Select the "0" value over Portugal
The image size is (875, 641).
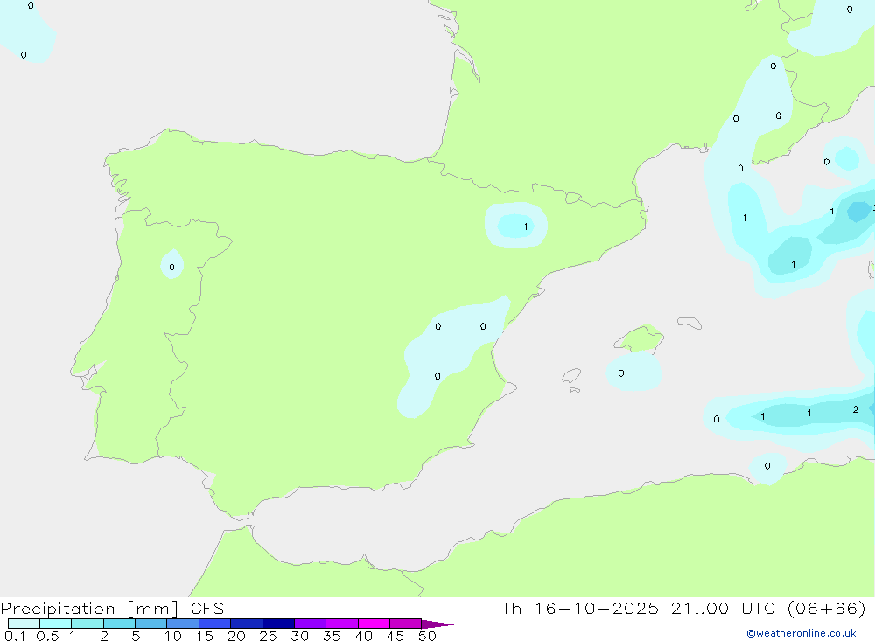pos(171,268)
